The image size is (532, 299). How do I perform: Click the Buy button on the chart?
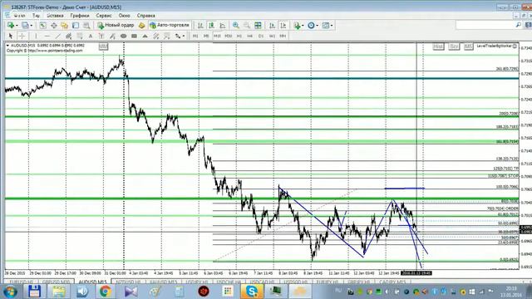[x=454, y=47]
